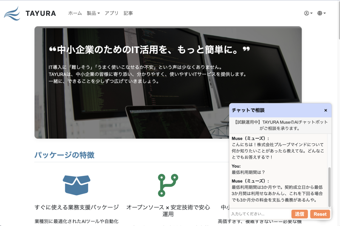Click the blue open box package icon
This screenshot has width=340, height=226.
(77, 185)
